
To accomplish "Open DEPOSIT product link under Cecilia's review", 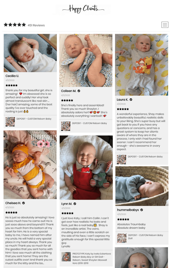I will pos(34,119).
